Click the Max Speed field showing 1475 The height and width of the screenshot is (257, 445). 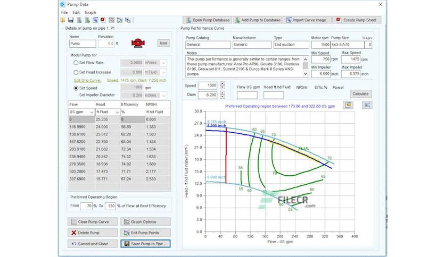pyautogui.click(x=350, y=59)
